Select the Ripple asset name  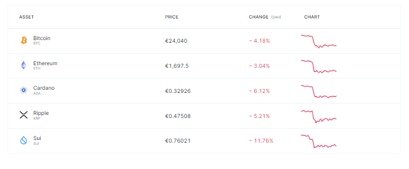click(41, 113)
